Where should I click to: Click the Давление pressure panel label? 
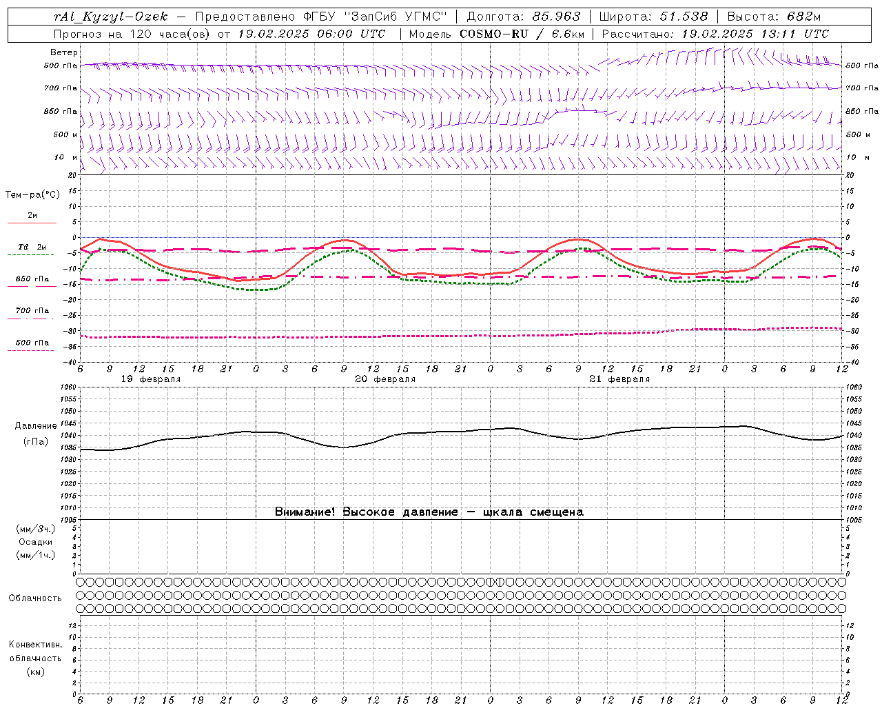pyautogui.click(x=36, y=426)
